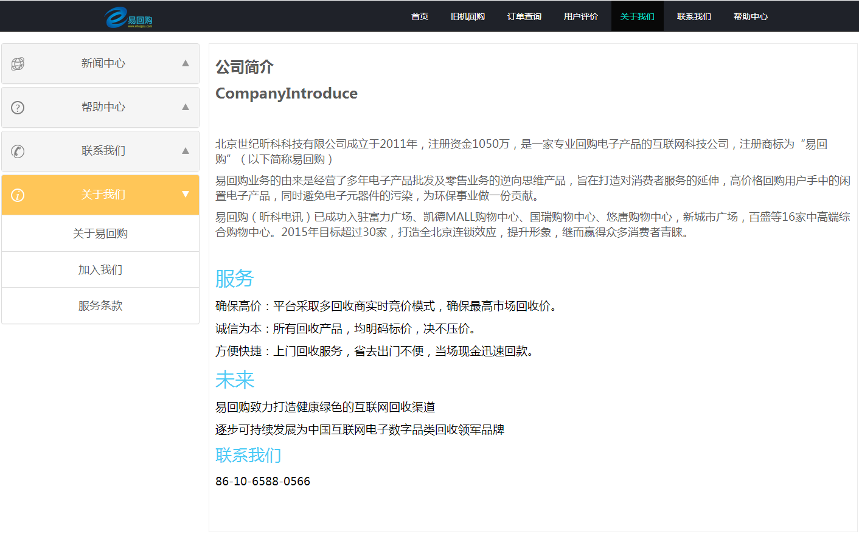The height and width of the screenshot is (534, 859).
Task: Expand the 帮助中心 section arrow
Action: coord(186,107)
